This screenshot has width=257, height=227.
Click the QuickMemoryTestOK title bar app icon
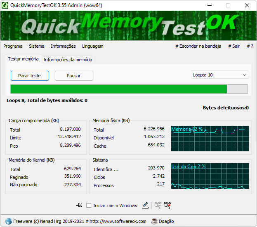[x=5, y=5]
